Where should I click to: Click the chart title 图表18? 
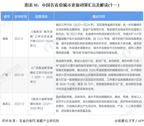(x=72, y=5)
